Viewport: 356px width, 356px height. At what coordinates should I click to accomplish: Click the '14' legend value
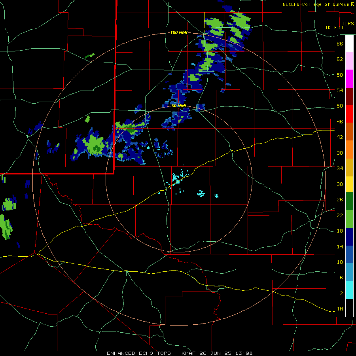[x=340, y=246]
